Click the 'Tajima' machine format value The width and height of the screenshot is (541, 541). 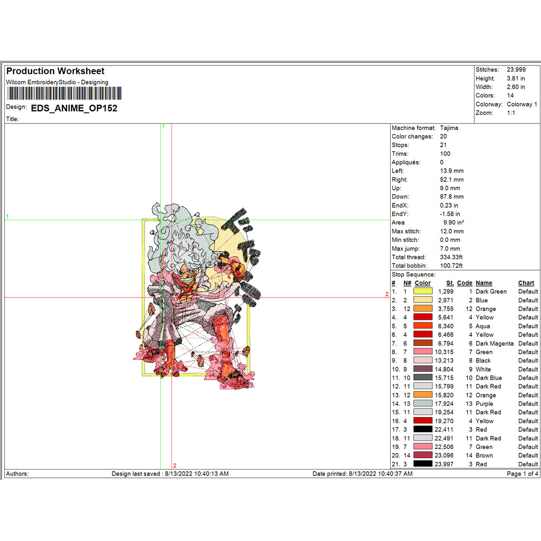pyautogui.click(x=449, y=128)
